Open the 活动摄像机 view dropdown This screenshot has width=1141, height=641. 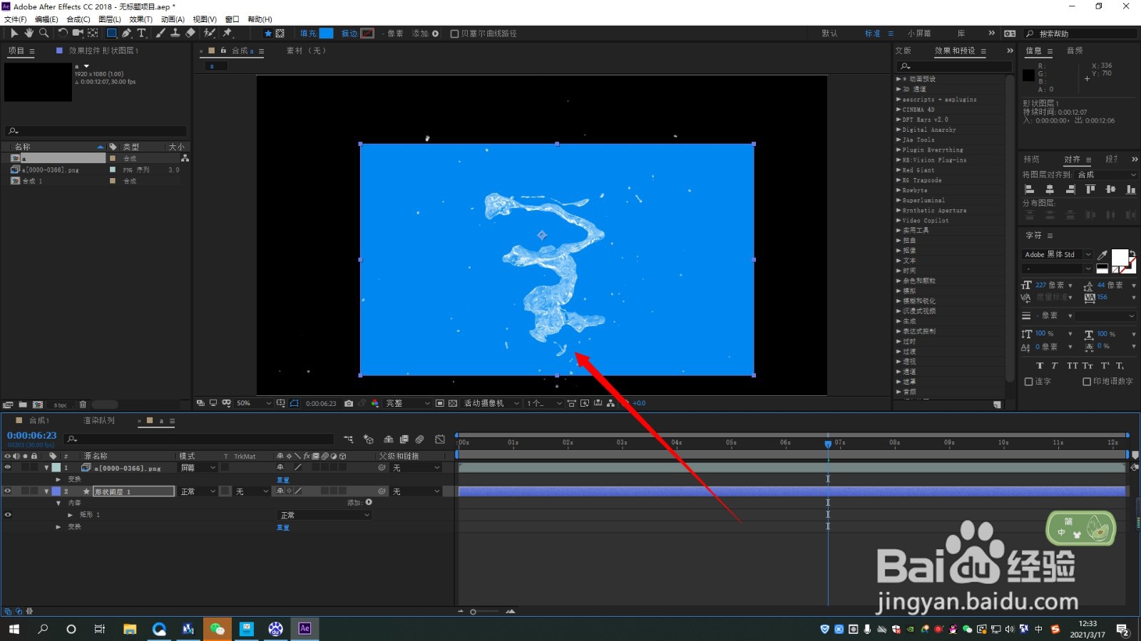491,403
